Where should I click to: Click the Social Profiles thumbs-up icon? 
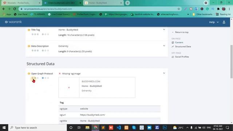[173, 57]
